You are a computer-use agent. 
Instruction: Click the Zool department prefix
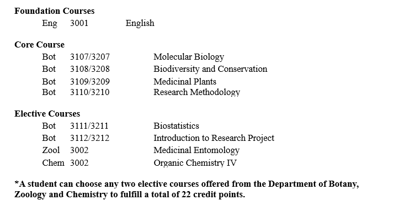coord(51,150)
